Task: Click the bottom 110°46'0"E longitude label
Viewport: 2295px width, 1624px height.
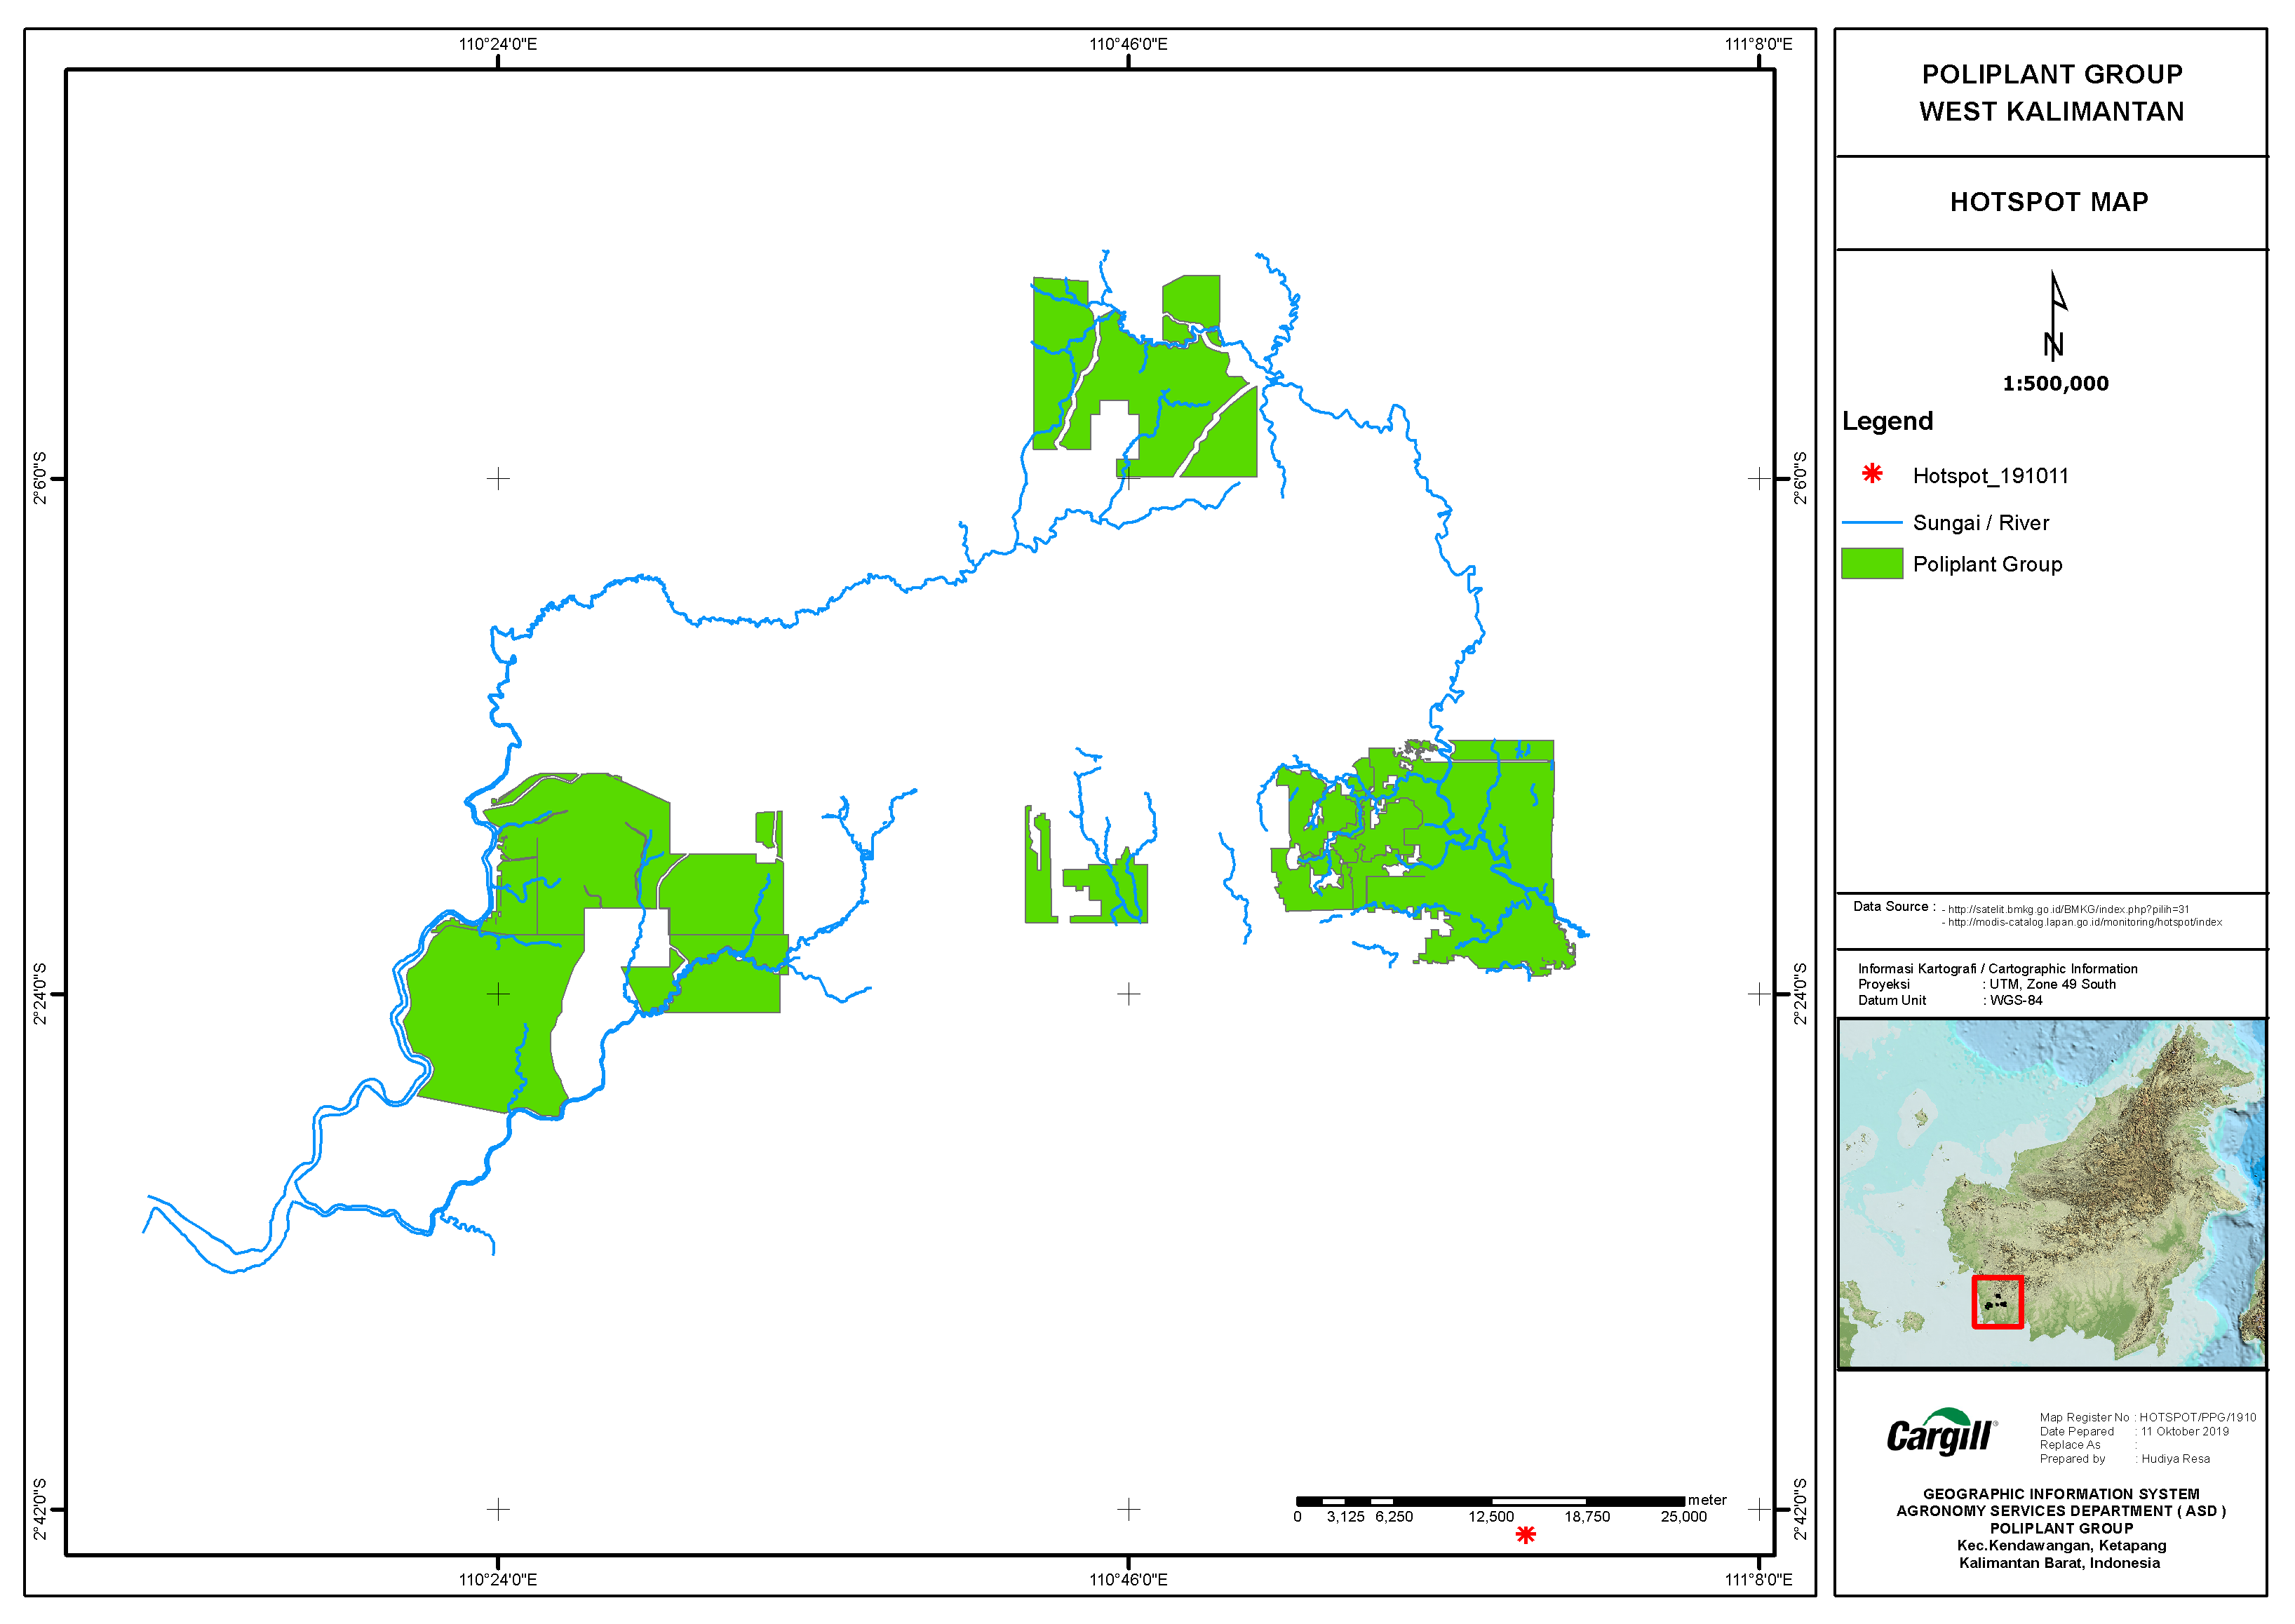Action: point(1128,1580)
